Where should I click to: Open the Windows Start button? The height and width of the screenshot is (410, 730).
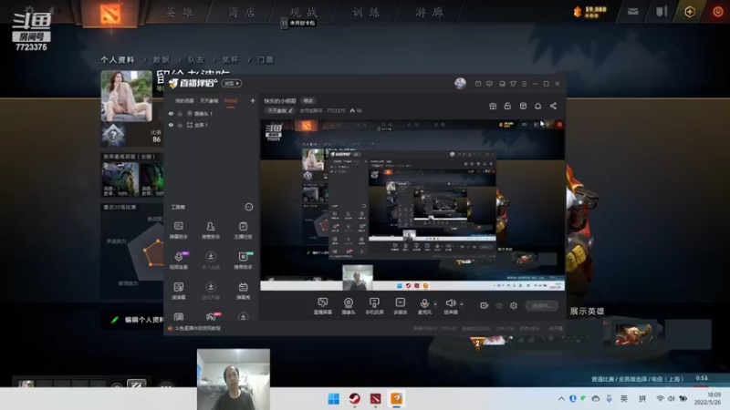click(334, 398)
